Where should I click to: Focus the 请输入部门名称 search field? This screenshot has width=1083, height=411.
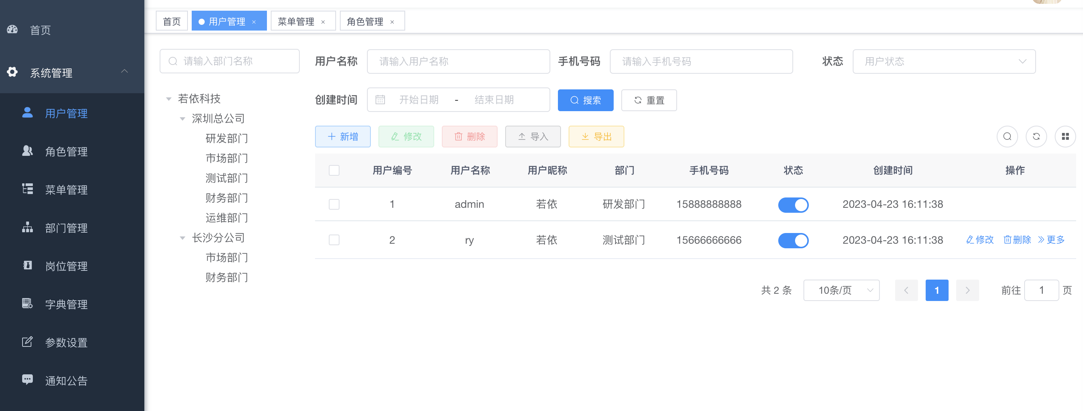(x=230, y=61)
